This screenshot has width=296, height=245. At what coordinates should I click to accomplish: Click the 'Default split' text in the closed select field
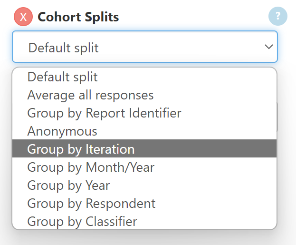click(x=63, y=48)
